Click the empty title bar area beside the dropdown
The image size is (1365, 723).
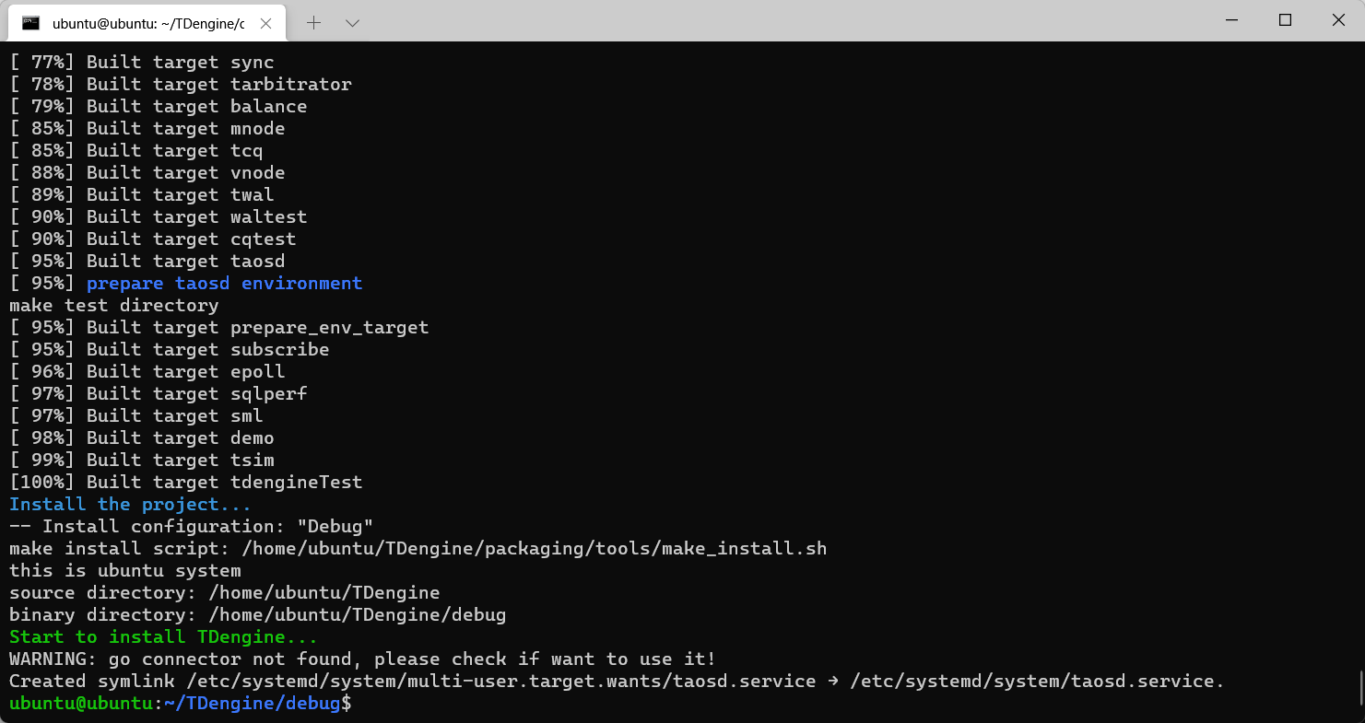[783, 20]
